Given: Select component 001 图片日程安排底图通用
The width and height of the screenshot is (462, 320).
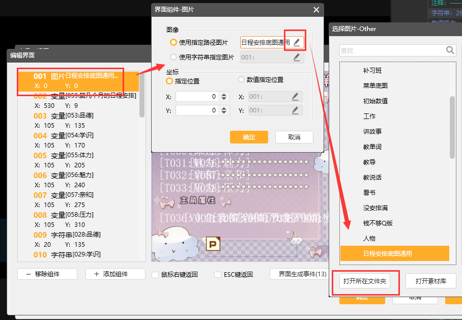Looking at the screenshot, I should 78,81.
